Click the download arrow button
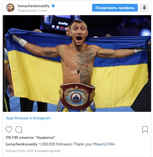The height and width of the screenshot is (157, 153). tap(144, 8)
